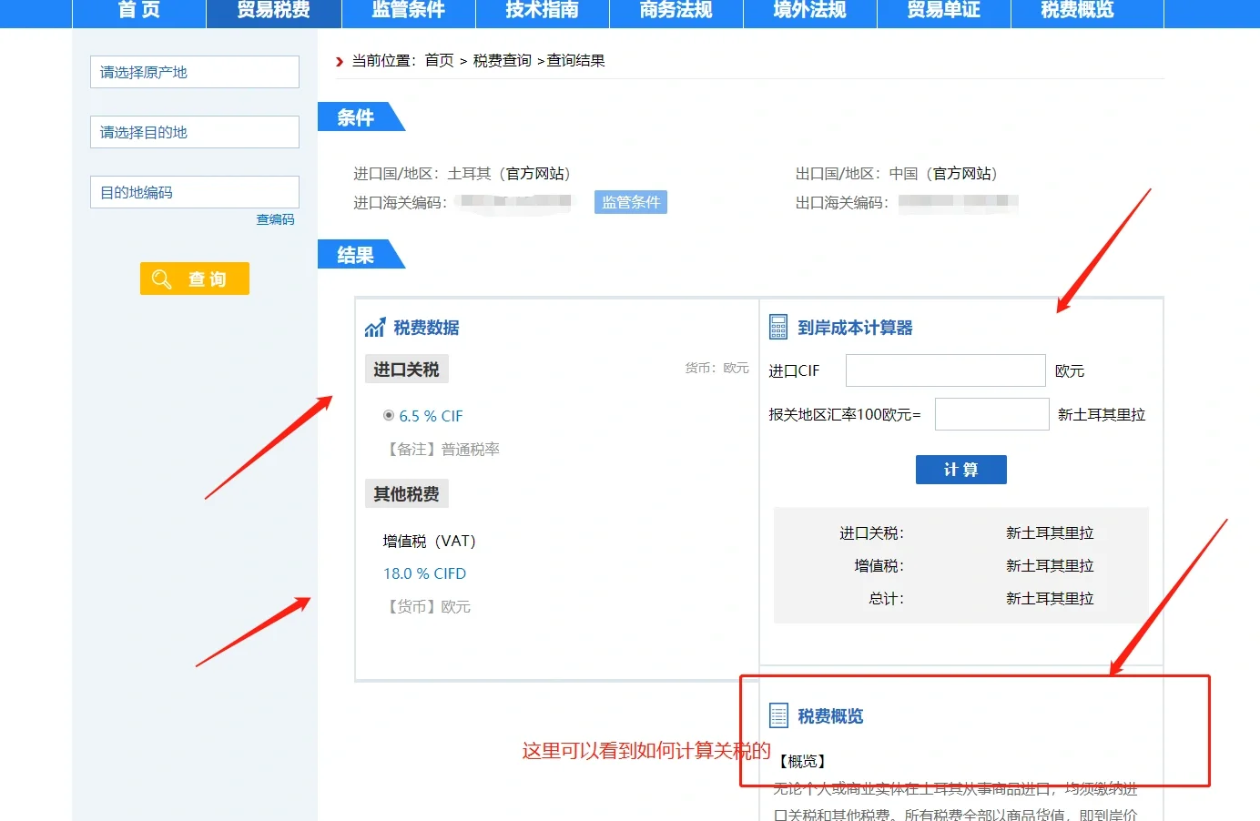Click the 其他税费 section heading
The height and width of the screenshot is (821, 1260).
tap(406, 494)
